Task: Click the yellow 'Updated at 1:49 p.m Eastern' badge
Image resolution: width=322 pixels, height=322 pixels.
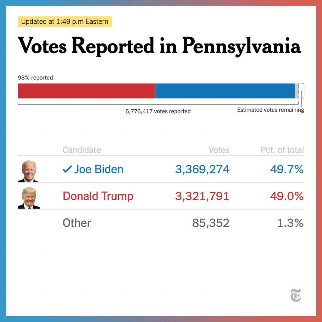Action: [x=65, y=22]
